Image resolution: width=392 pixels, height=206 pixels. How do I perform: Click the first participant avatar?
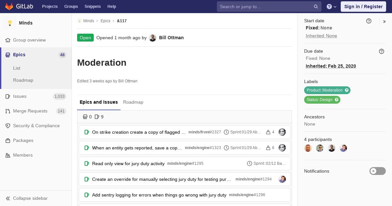click(308, 148)
